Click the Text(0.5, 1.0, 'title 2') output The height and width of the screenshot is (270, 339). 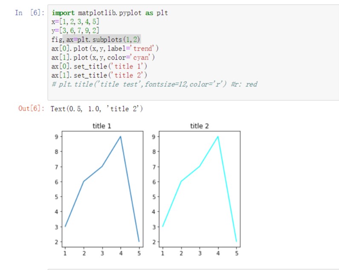(x=97, y=108)
